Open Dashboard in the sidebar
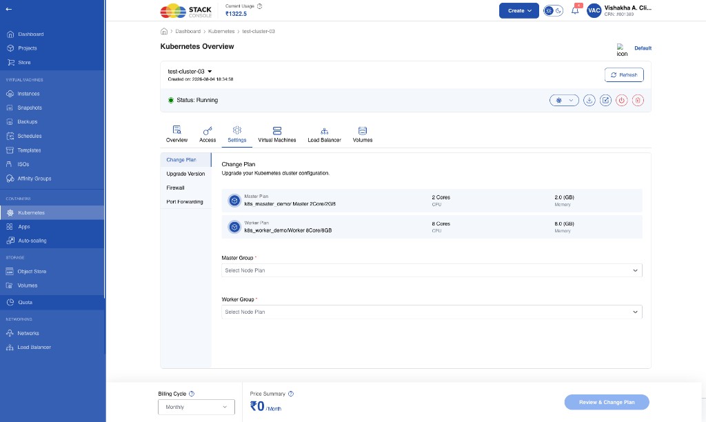 (x=30, y=34)
